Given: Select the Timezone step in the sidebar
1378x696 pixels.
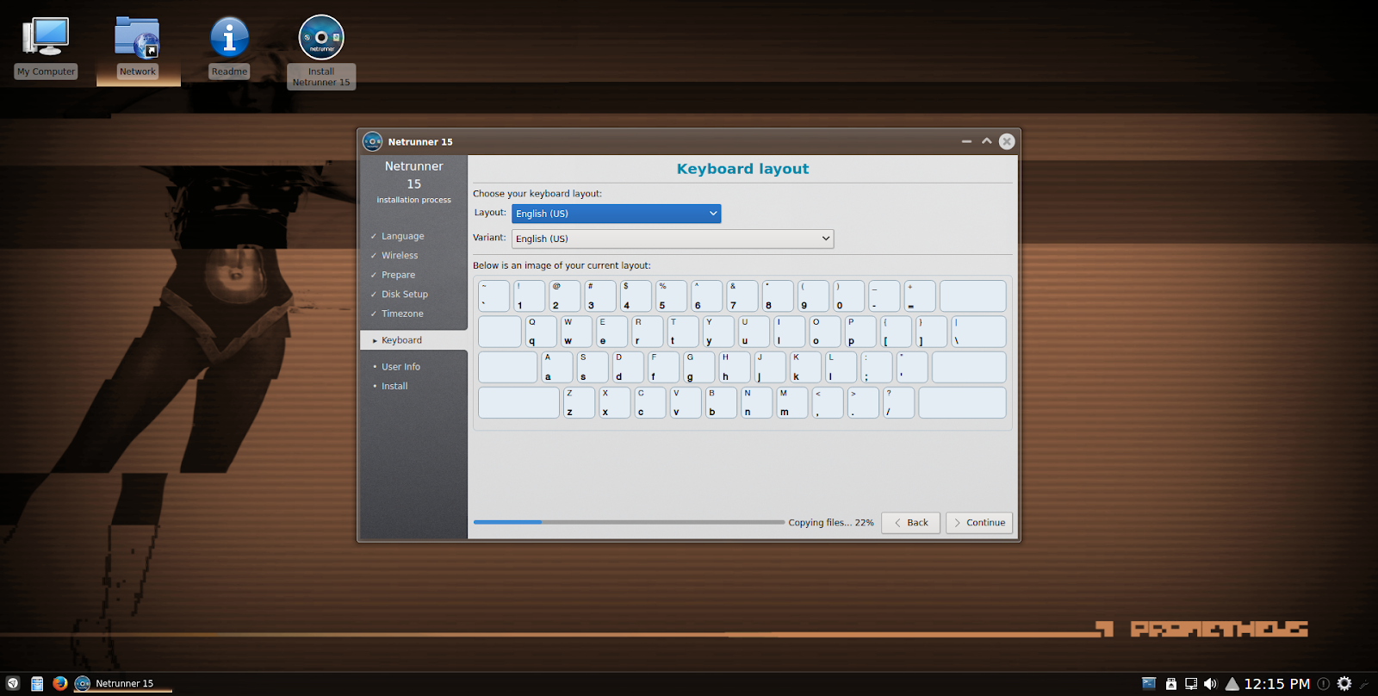Looking at the screenshot, I should 402,314.
